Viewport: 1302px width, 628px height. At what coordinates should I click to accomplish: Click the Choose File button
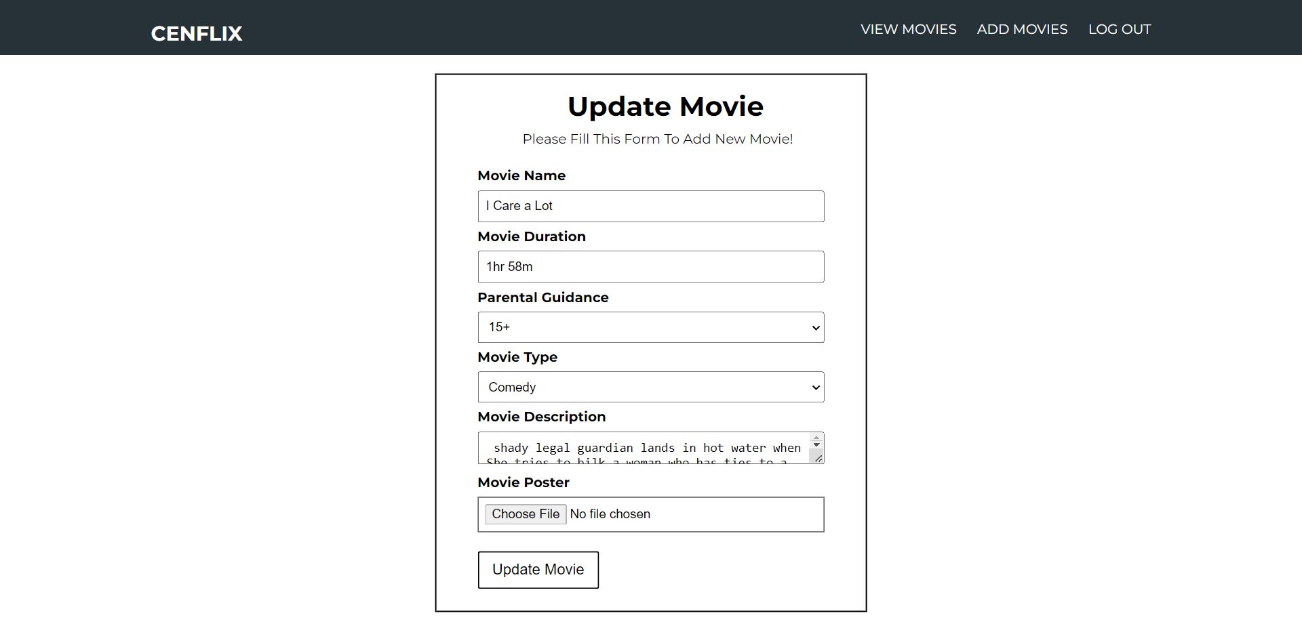click(526, 514)
